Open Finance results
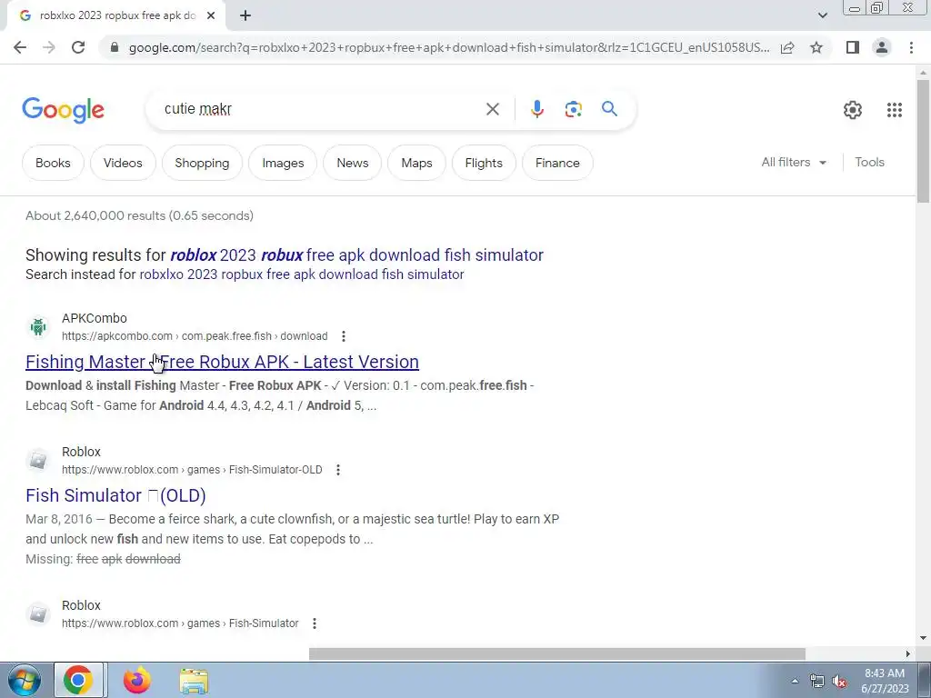This screenshot has height=698, width=931. [x=557, y=163]
